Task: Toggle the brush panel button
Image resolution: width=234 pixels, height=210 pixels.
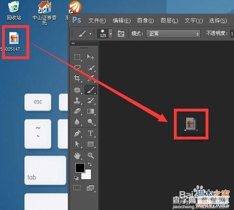Action: click(121, 34)
